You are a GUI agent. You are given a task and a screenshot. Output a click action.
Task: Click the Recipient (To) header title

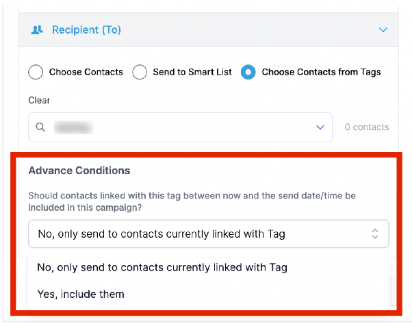click(86, 30)
